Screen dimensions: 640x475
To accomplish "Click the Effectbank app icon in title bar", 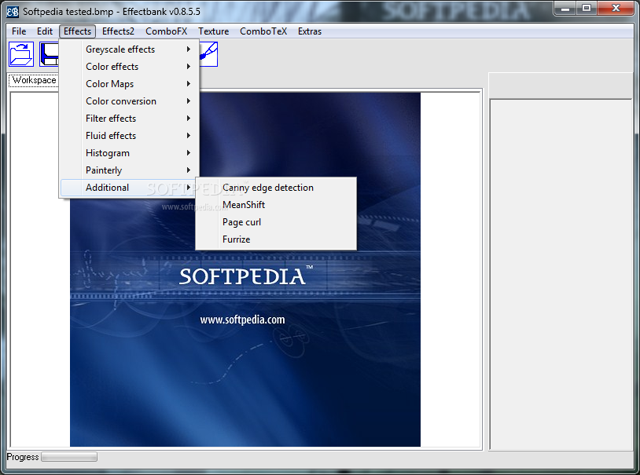I will pyautogui.click(x=13, y=12).
